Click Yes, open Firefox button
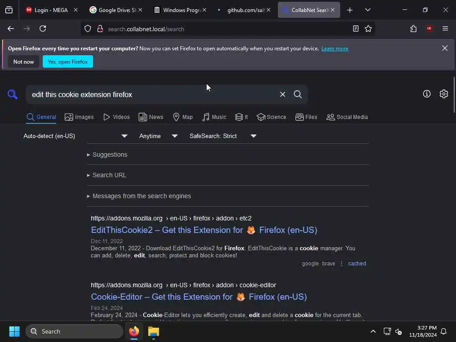 click(68, 61)
